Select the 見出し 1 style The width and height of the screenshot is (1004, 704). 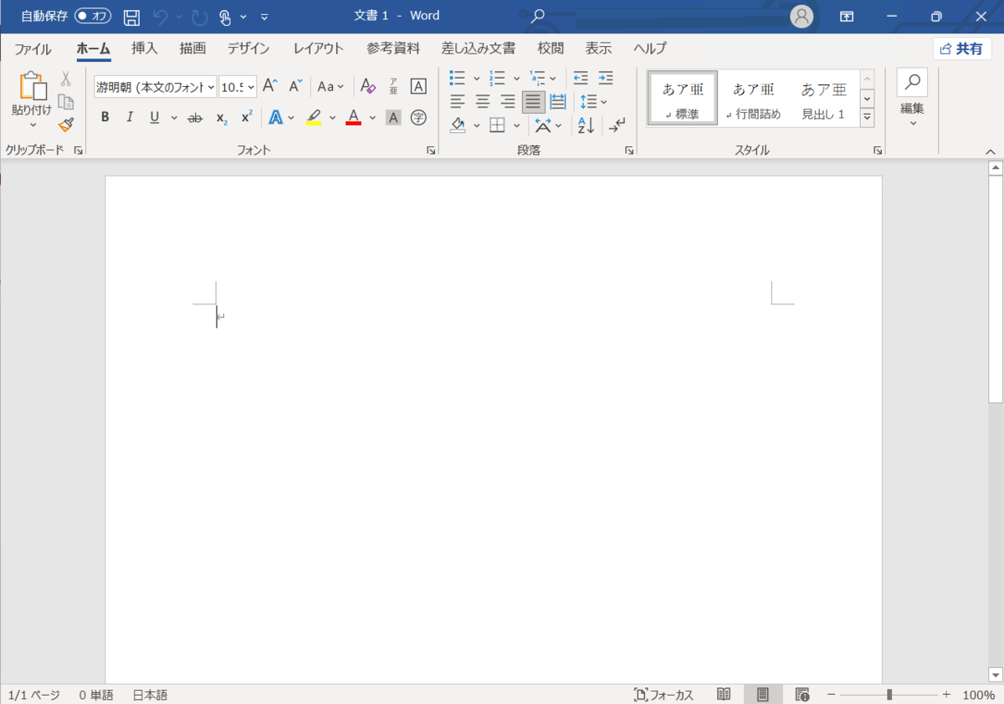823,99
